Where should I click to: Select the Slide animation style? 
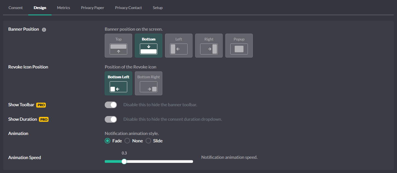pos(148,141)
